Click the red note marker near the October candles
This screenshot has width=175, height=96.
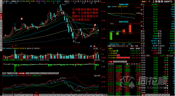pos(95,25)
